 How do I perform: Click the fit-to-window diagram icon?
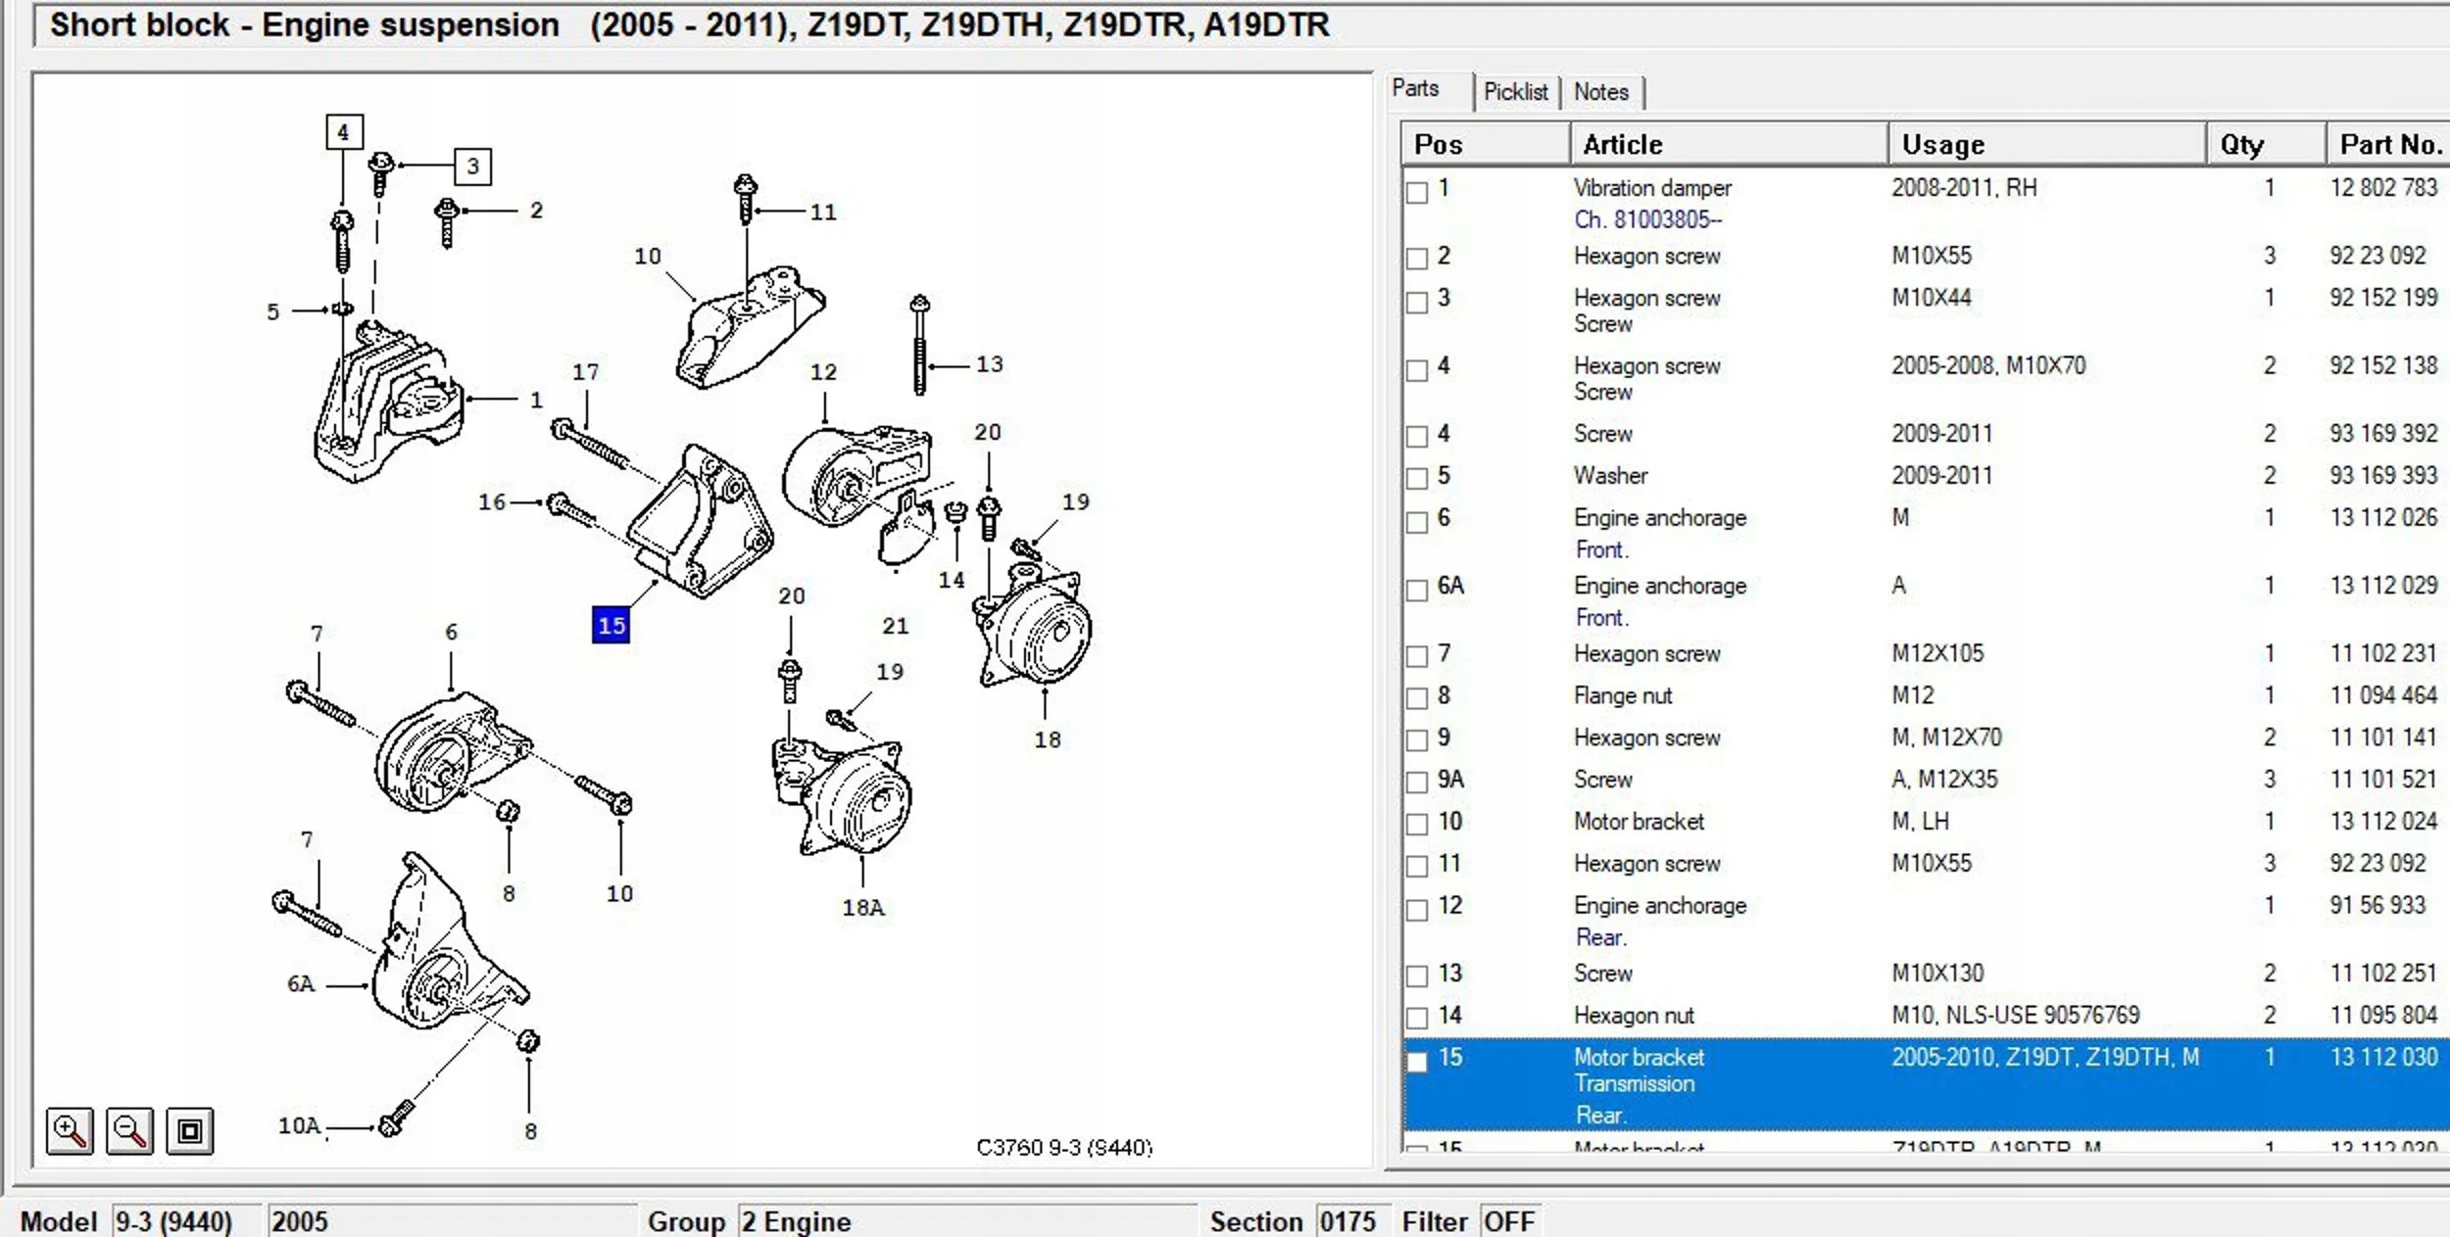[x=189, y=1131]
